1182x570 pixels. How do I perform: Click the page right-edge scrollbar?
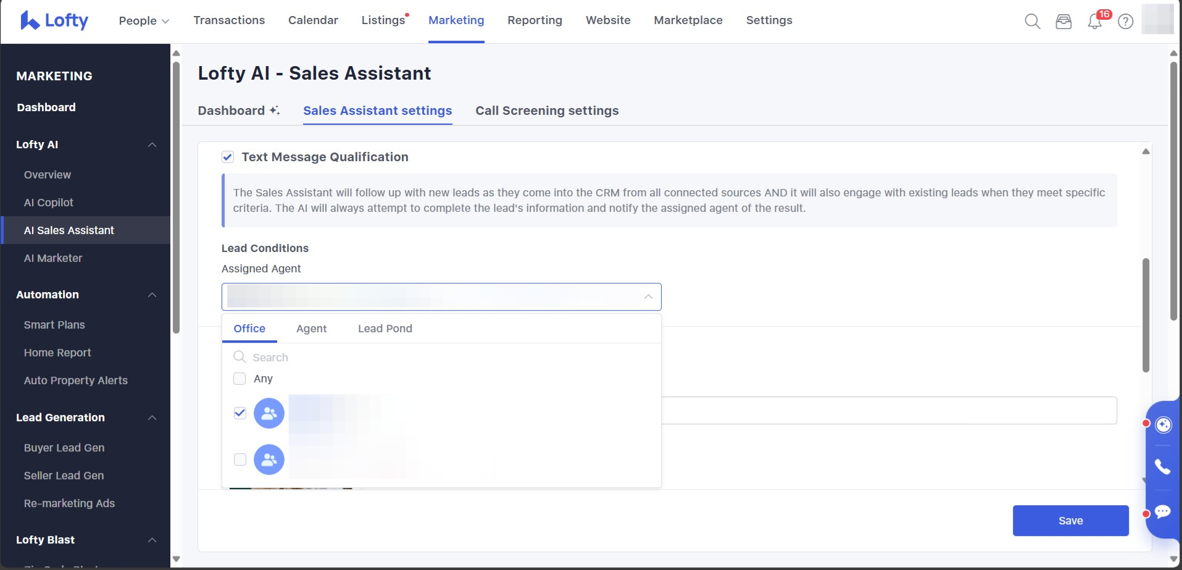coord(1173,191)
